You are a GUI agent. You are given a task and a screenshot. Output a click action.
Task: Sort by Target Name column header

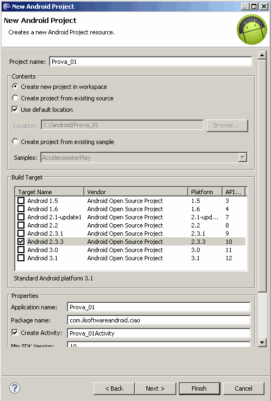(x=50, y=192)
